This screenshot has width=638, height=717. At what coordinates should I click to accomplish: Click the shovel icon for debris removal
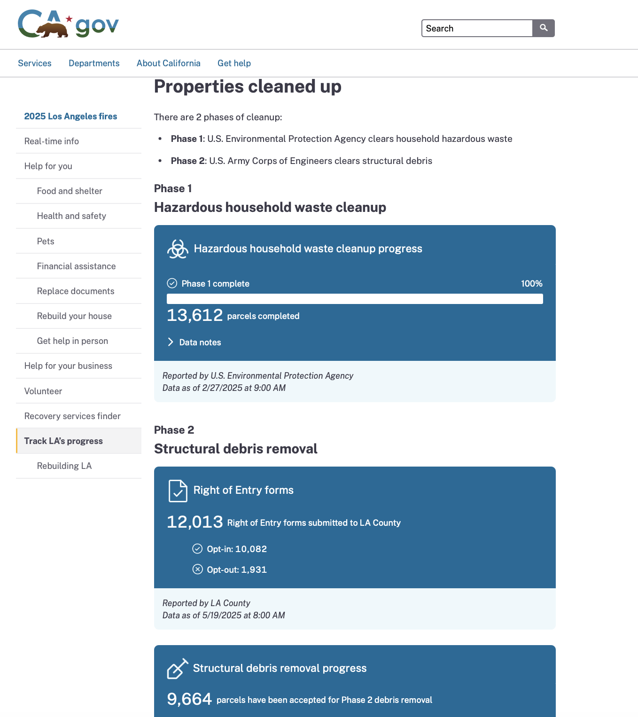coord(177,669)
